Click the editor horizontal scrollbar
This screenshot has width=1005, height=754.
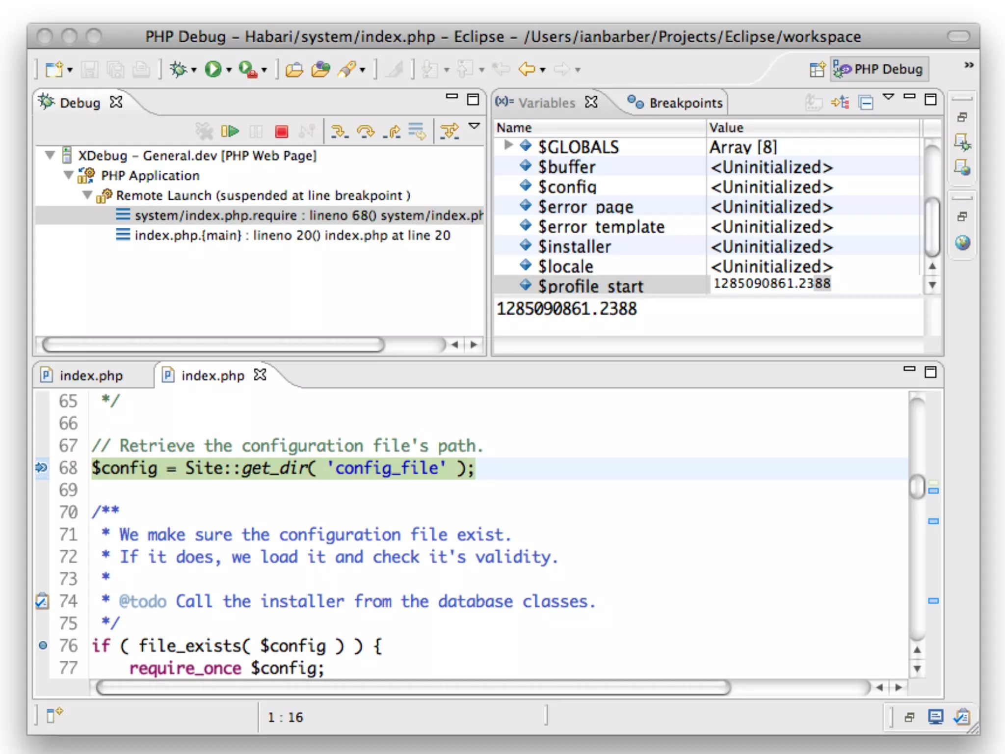(412, 688)
